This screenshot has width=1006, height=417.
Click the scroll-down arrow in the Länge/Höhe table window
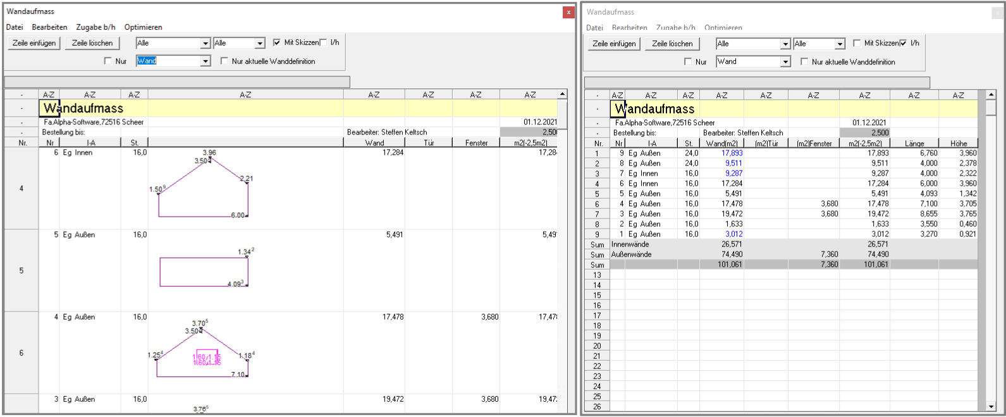coord(991,406)
